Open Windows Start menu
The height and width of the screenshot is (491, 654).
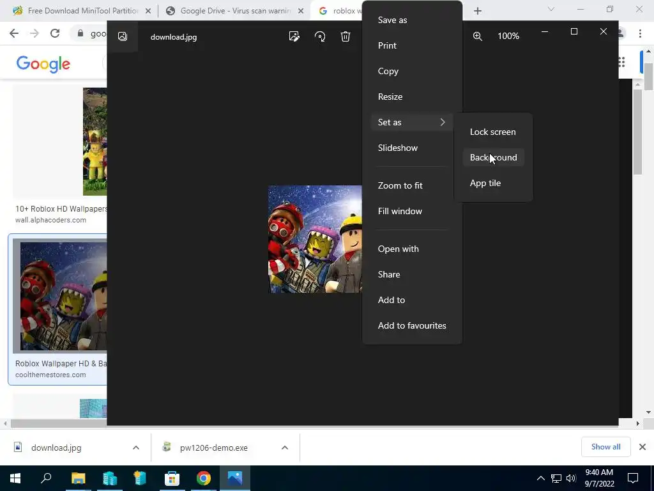coord(15,478)
